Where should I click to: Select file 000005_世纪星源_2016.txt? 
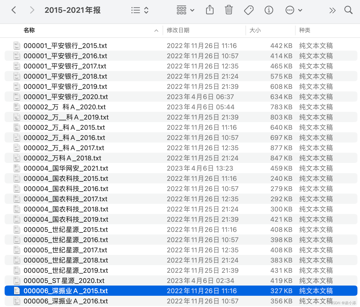click(x=181, y=240)
